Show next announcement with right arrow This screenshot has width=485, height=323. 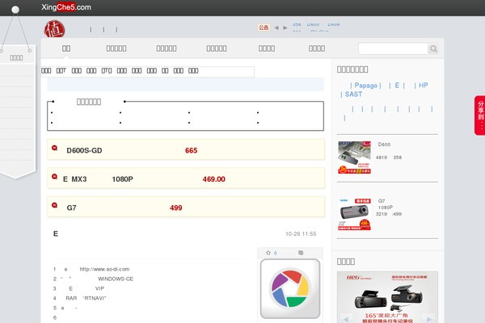point(285,27)
